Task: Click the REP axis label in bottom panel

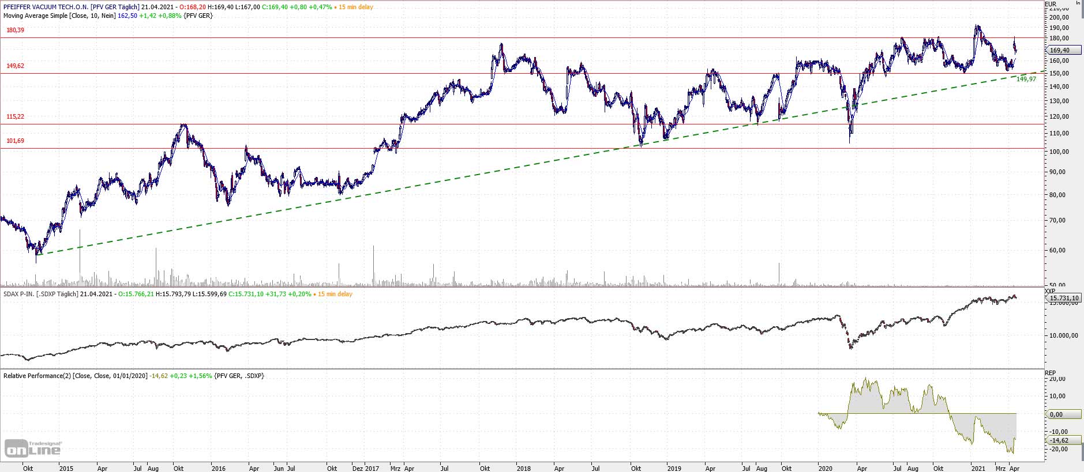Action: pyautogui.click(x=1050, y=373)
